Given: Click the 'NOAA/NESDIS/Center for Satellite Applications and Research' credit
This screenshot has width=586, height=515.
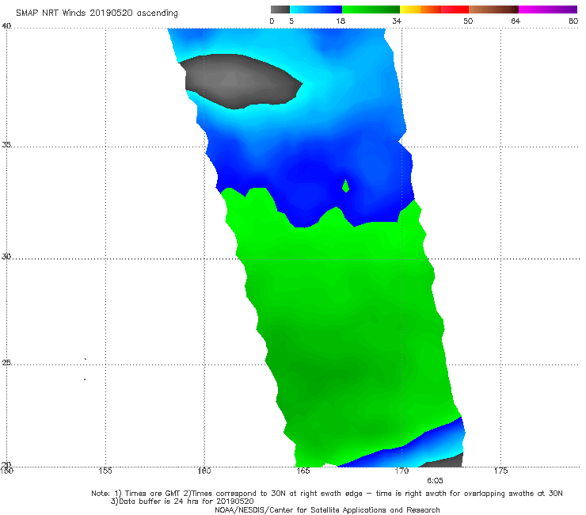Looking at the screenshot, I should pyautogui.click(x=327, y=509).
